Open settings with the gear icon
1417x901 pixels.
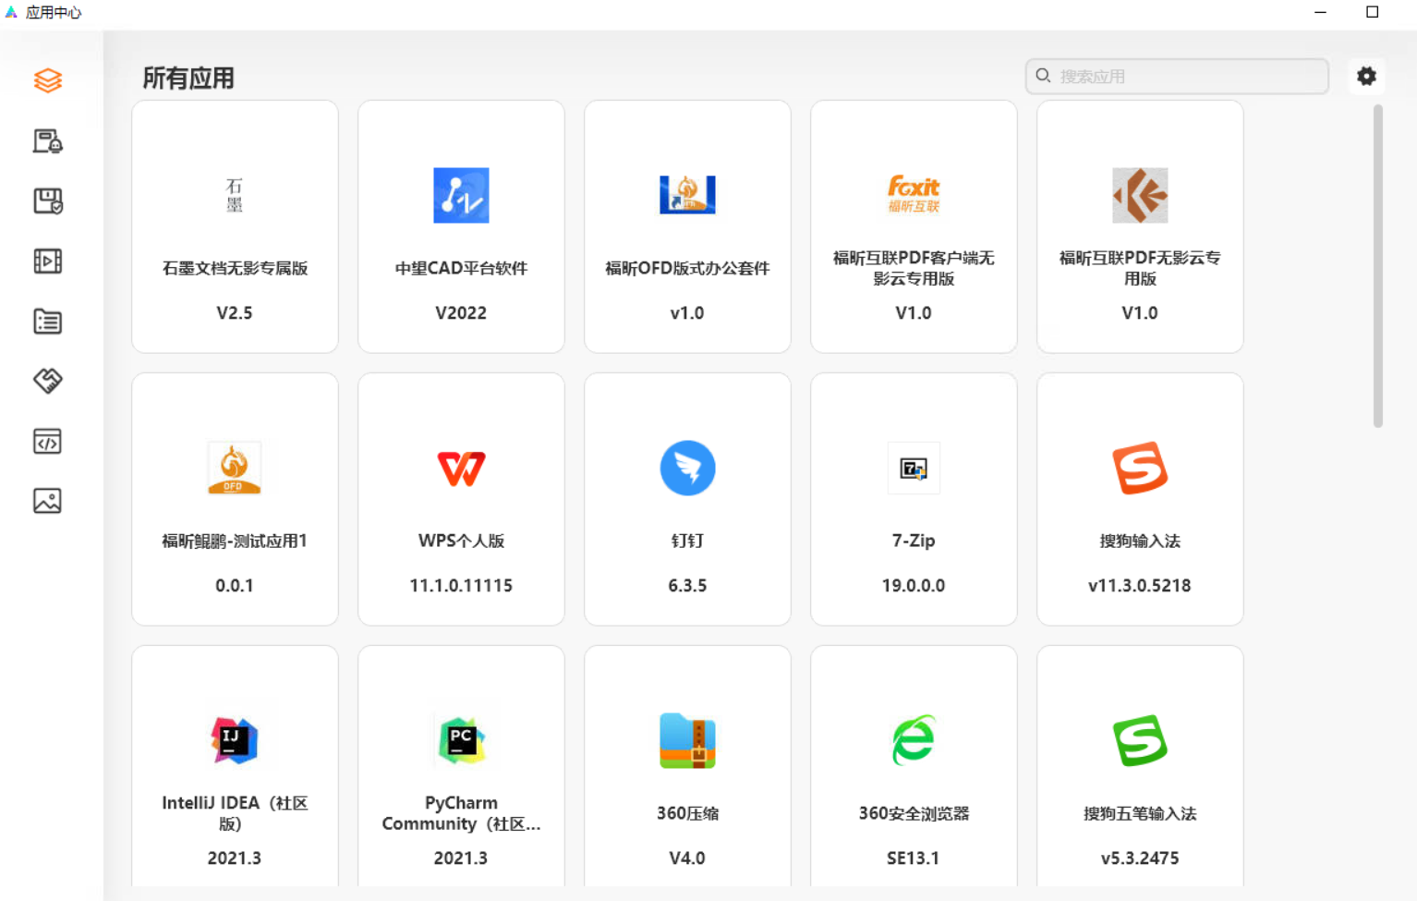click(x=1366, y=76)
